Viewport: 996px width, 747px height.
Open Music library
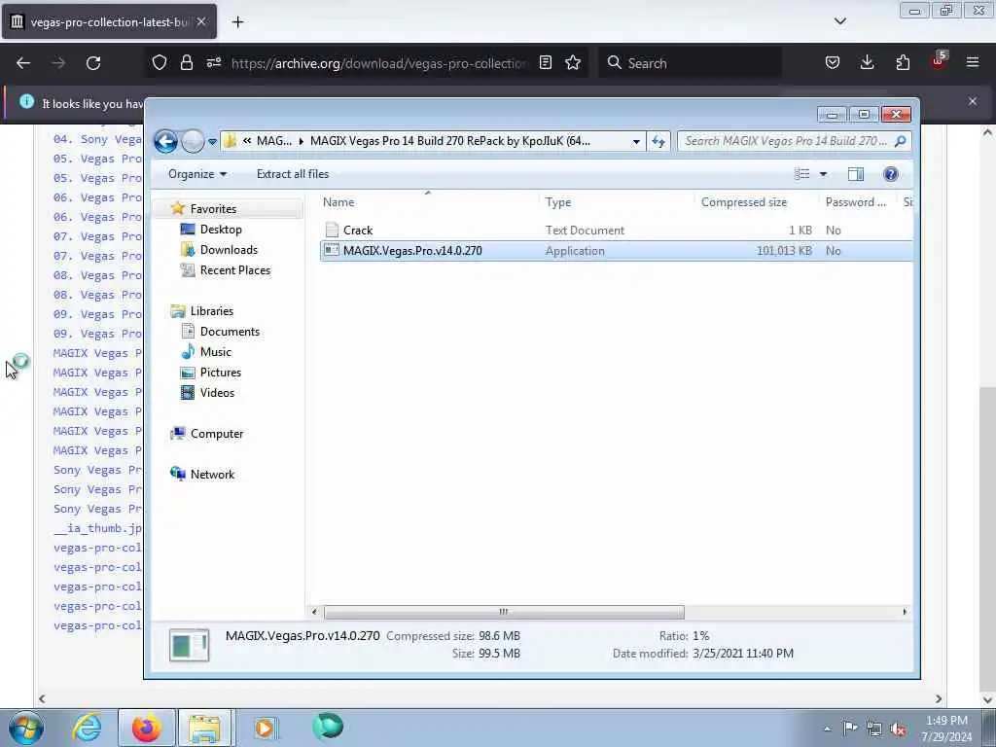tap(215, 351)
